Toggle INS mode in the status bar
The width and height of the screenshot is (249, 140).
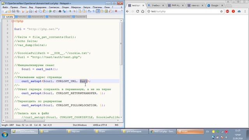click(117, 125)
